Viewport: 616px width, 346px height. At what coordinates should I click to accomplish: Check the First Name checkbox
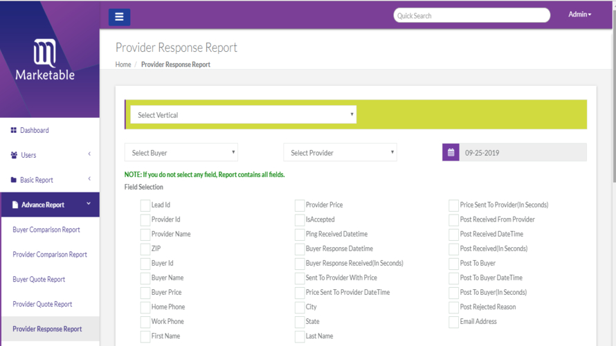pyautogui.click(x=145, y=336)
